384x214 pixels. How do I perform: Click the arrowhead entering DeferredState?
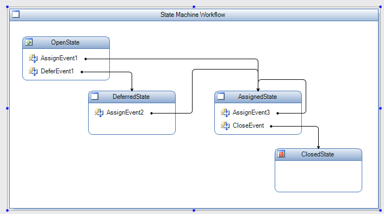[x=132, y=90]
